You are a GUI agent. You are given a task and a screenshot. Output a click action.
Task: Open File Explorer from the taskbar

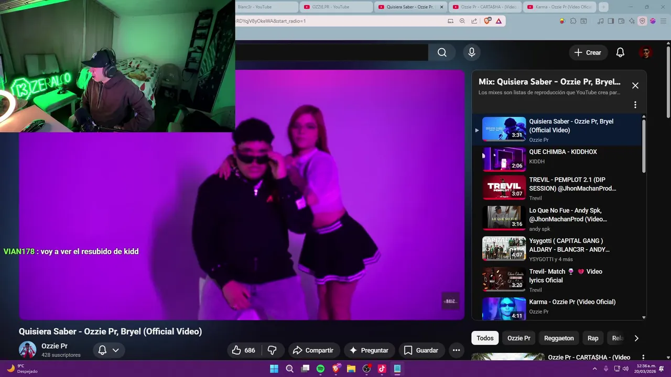coord(351,369)
